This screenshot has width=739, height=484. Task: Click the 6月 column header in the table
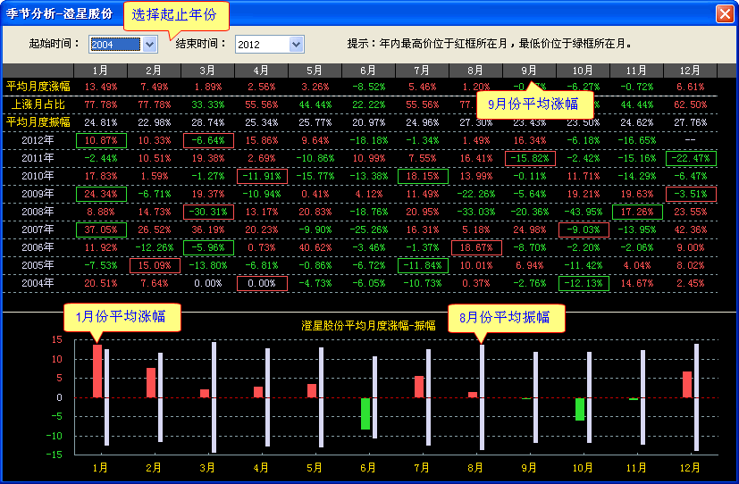[368, 71]
